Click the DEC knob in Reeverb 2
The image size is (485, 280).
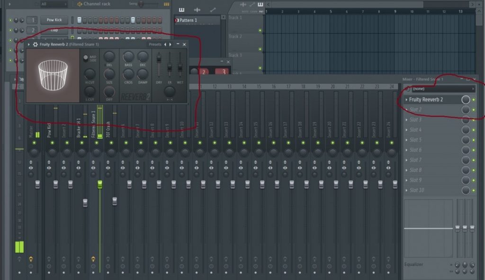pyautogui.click(x=143, y=57)
